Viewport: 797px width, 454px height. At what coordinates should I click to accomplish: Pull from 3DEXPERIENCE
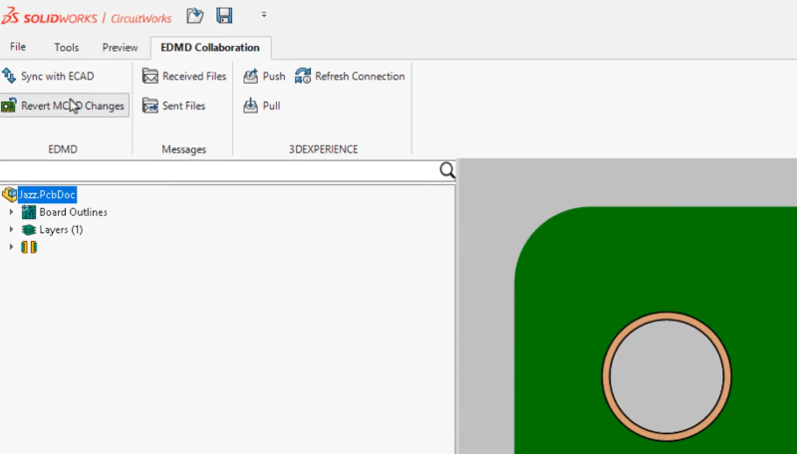pyautogui.click(x=262, y=106)
